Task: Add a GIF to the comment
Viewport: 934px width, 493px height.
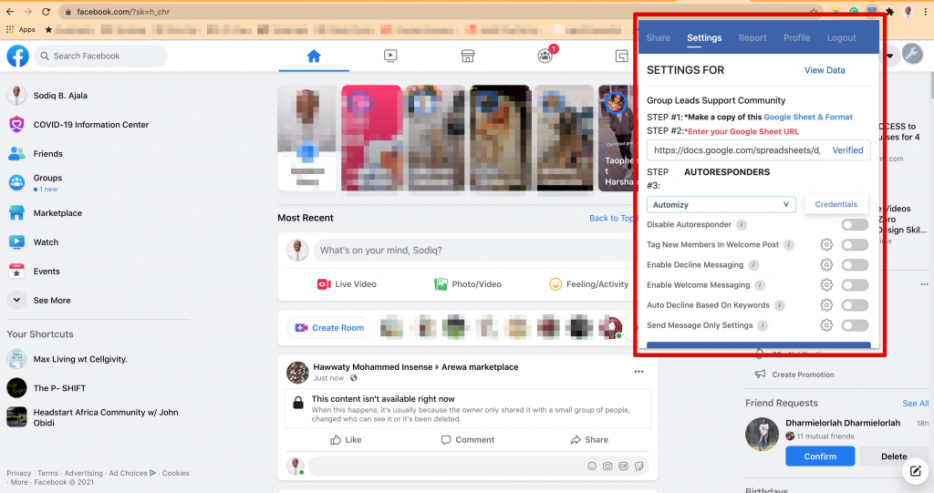Action: [x=623, y=467]
